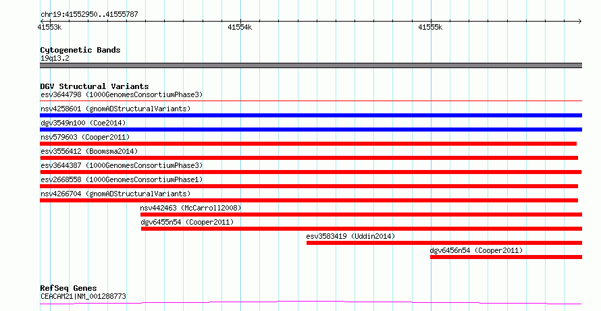
Task: Click the chr19:41552950..41555787 coordinates label
Action: pos(89,15)
